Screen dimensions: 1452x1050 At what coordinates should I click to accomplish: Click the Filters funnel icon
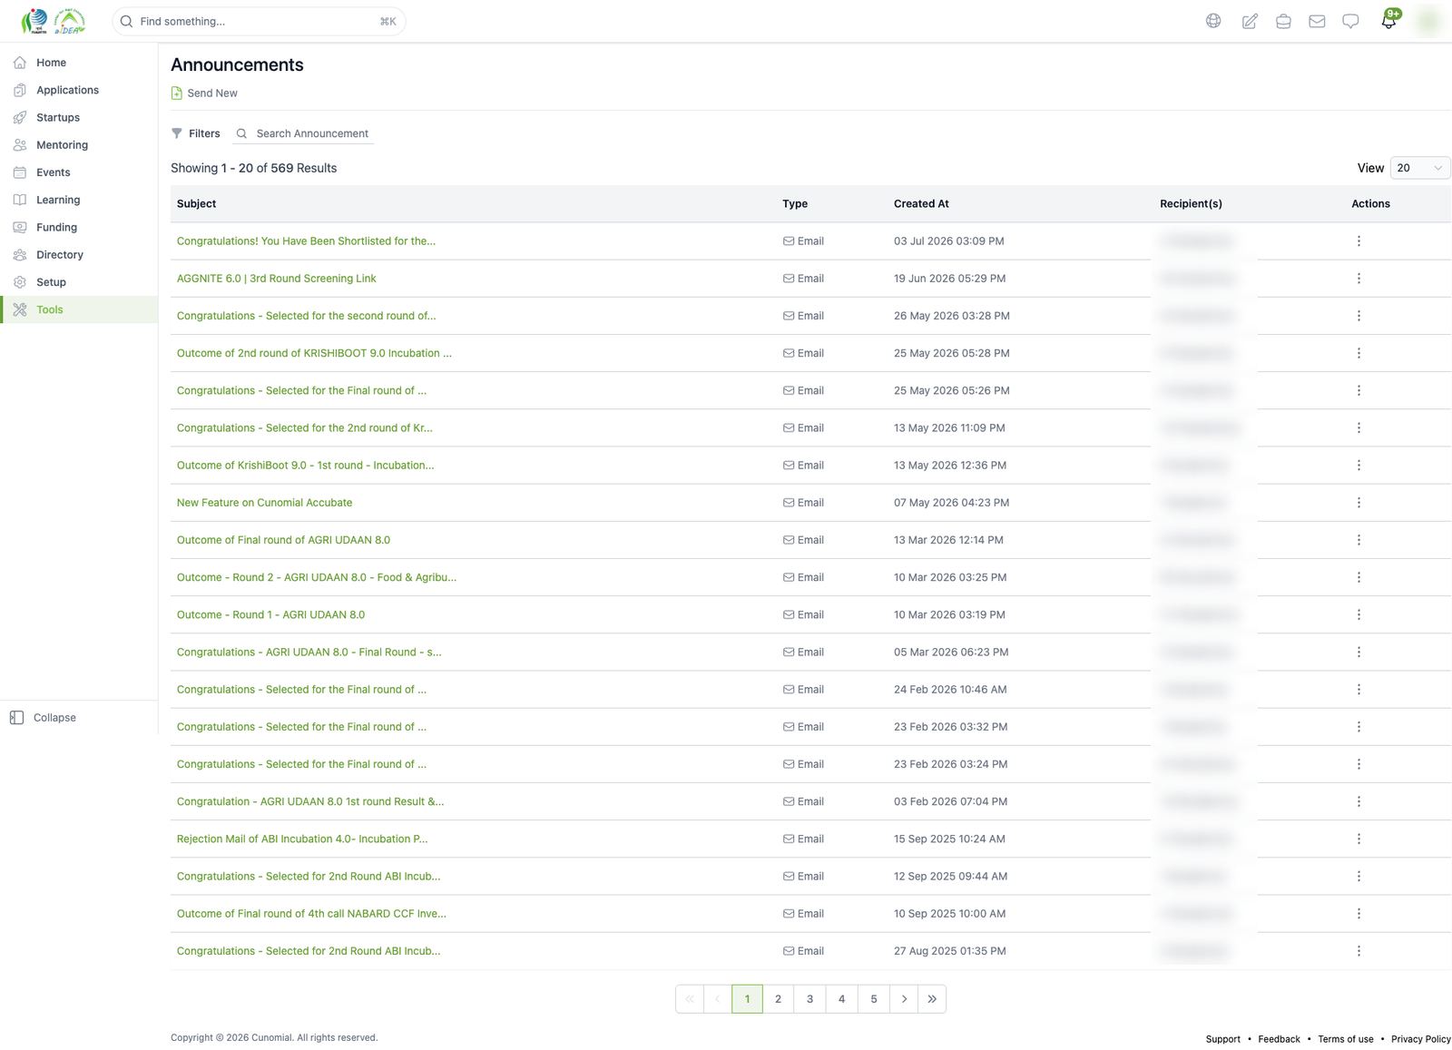pos(177,133)
